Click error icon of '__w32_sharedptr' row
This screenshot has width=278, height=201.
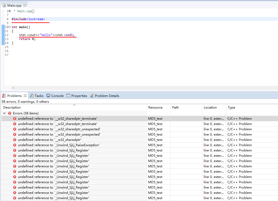pyautogui.click(x=15, y=140)
